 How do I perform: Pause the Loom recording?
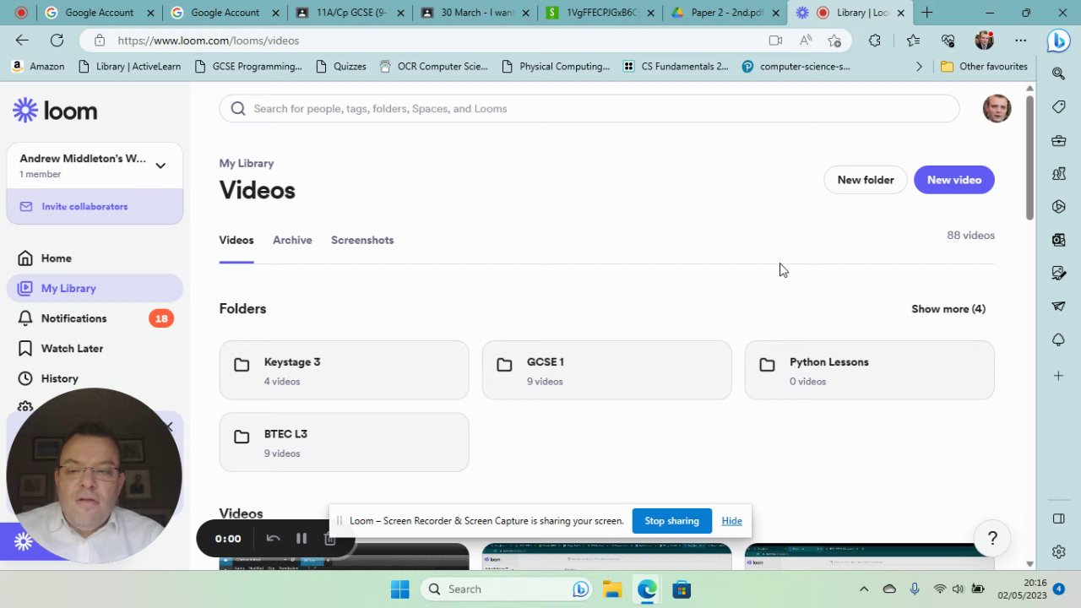click(301, 539)
